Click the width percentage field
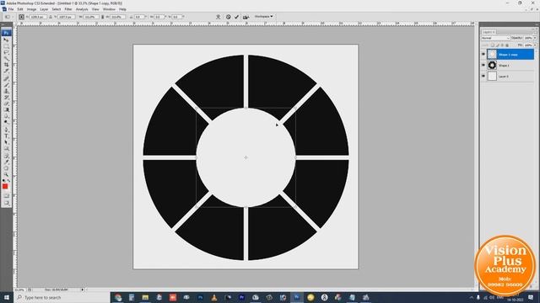 point(90,17)
